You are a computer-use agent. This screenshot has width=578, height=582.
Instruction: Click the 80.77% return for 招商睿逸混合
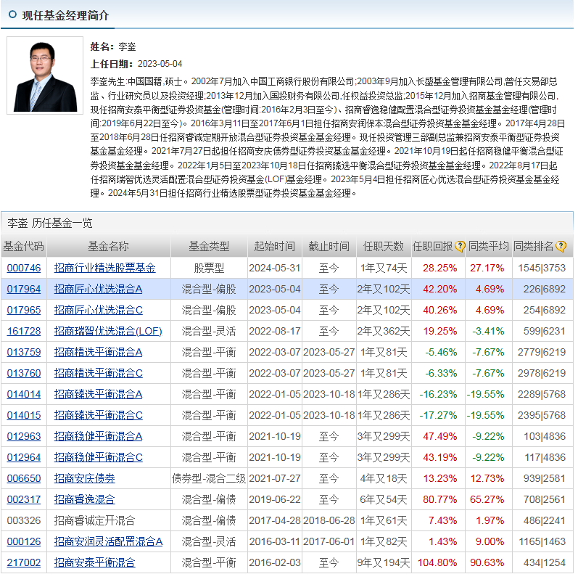point(439,499)
